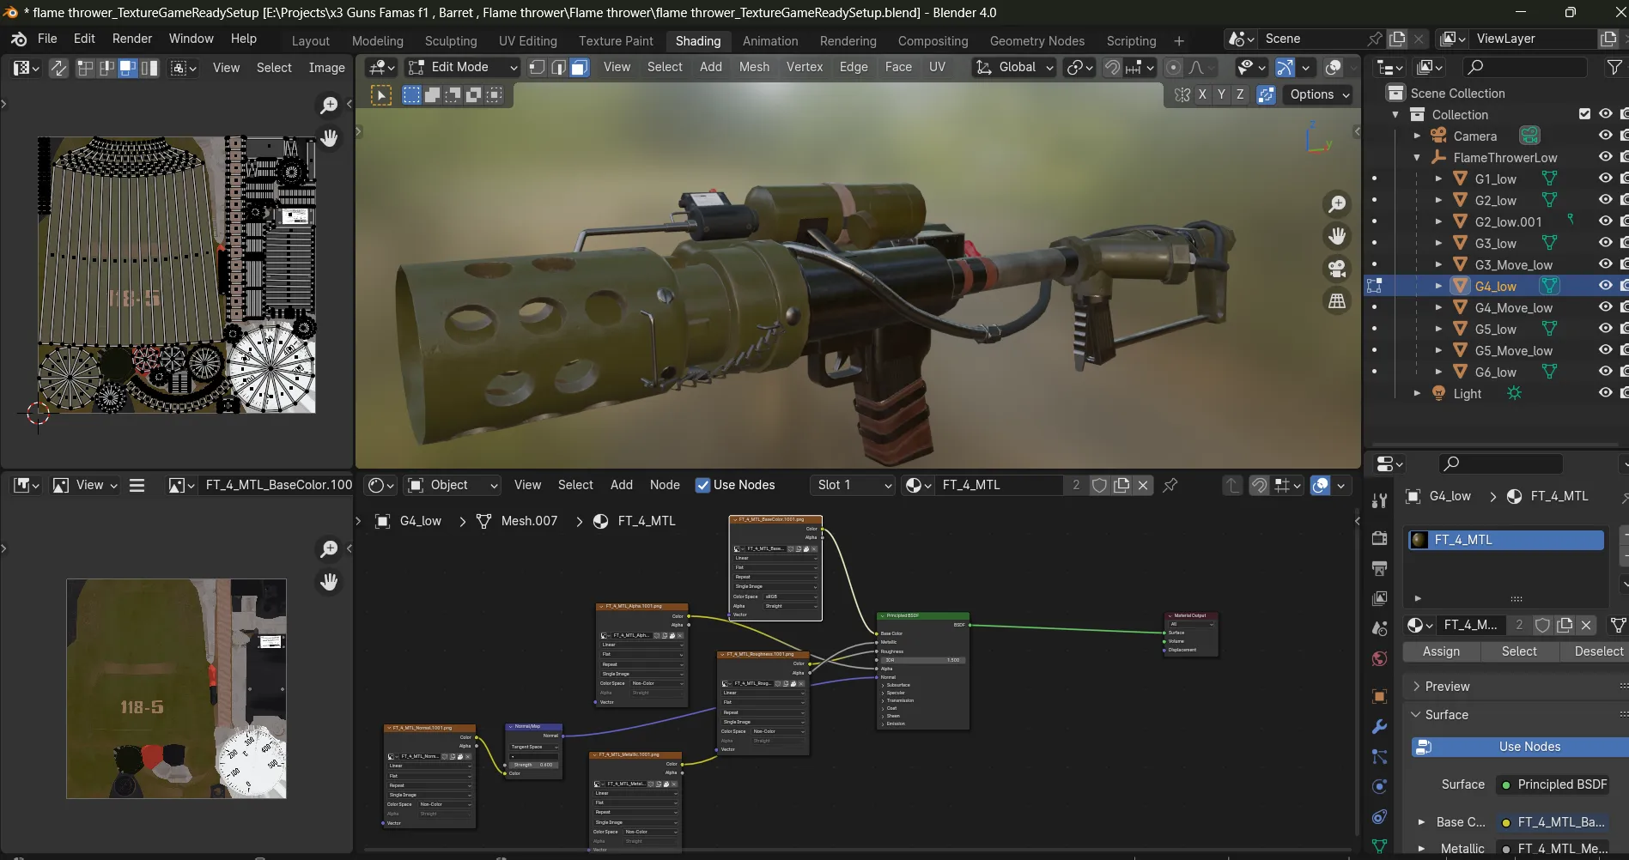This screenshot has width=1629, height=860.
Task: Click the camera view icon in viewport
Action: tap(1337, 269)
